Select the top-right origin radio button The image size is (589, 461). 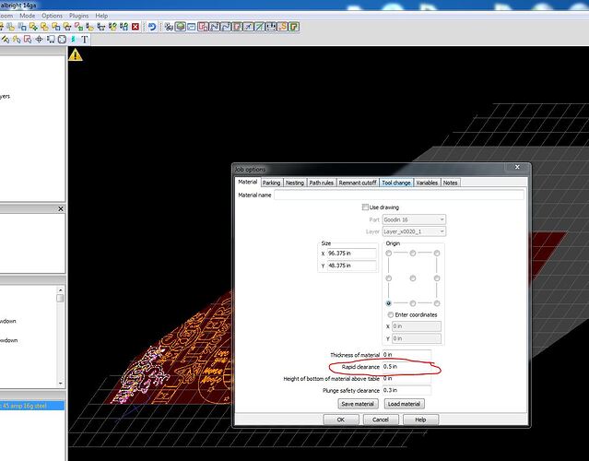click(437, 254)
